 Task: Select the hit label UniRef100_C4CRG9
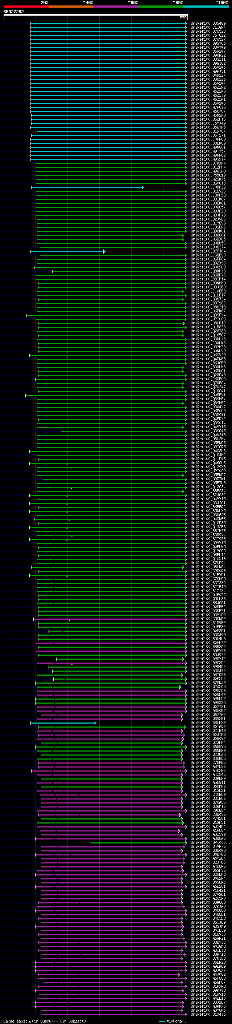208,795
